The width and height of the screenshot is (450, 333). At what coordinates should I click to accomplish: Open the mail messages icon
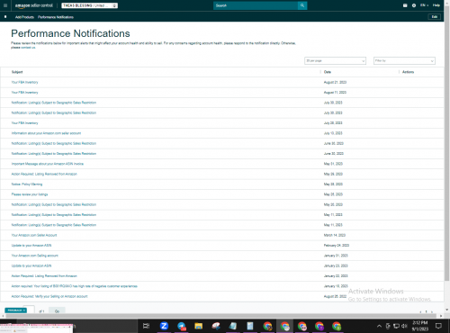coord(405,5)
